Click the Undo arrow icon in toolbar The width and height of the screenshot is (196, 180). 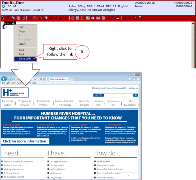click(29, 18)
